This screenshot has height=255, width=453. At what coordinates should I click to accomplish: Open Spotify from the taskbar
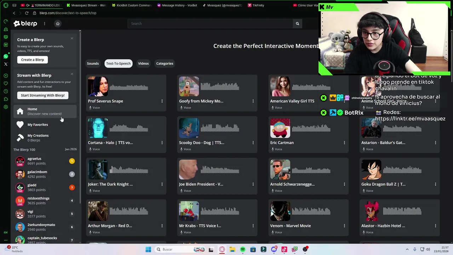click(x=243, y=249)
